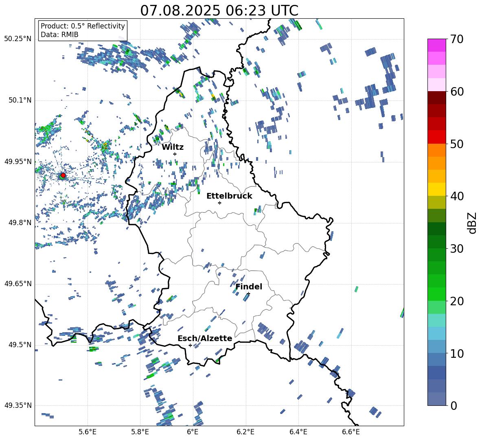The height and width of the screenshot is (440, 482).
Task: Click the 6.2°E longitude label
Action: pyautogui.click(x=245, y=432)
